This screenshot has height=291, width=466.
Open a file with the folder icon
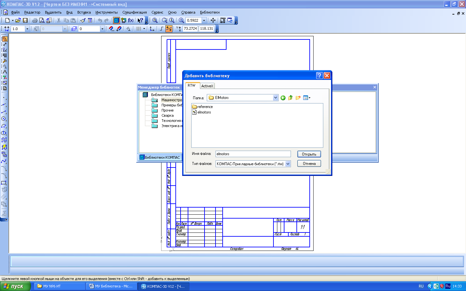(18, 20)
